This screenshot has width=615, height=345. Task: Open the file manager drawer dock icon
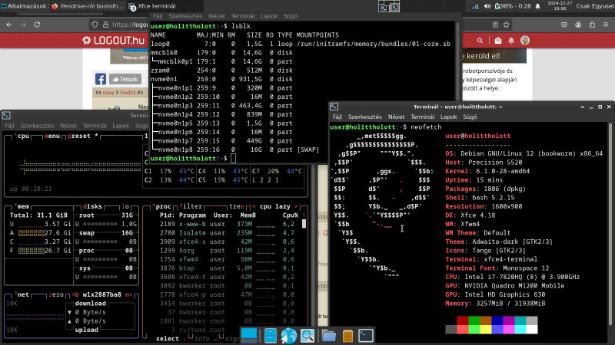pos(271,336)
